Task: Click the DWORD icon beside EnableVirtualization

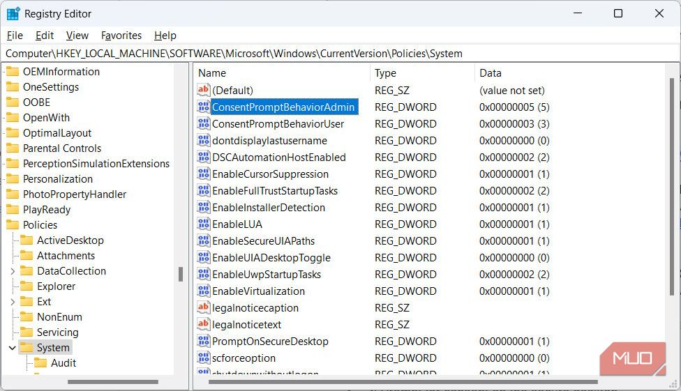Action: pyautogui.click(x=203, y=291)
